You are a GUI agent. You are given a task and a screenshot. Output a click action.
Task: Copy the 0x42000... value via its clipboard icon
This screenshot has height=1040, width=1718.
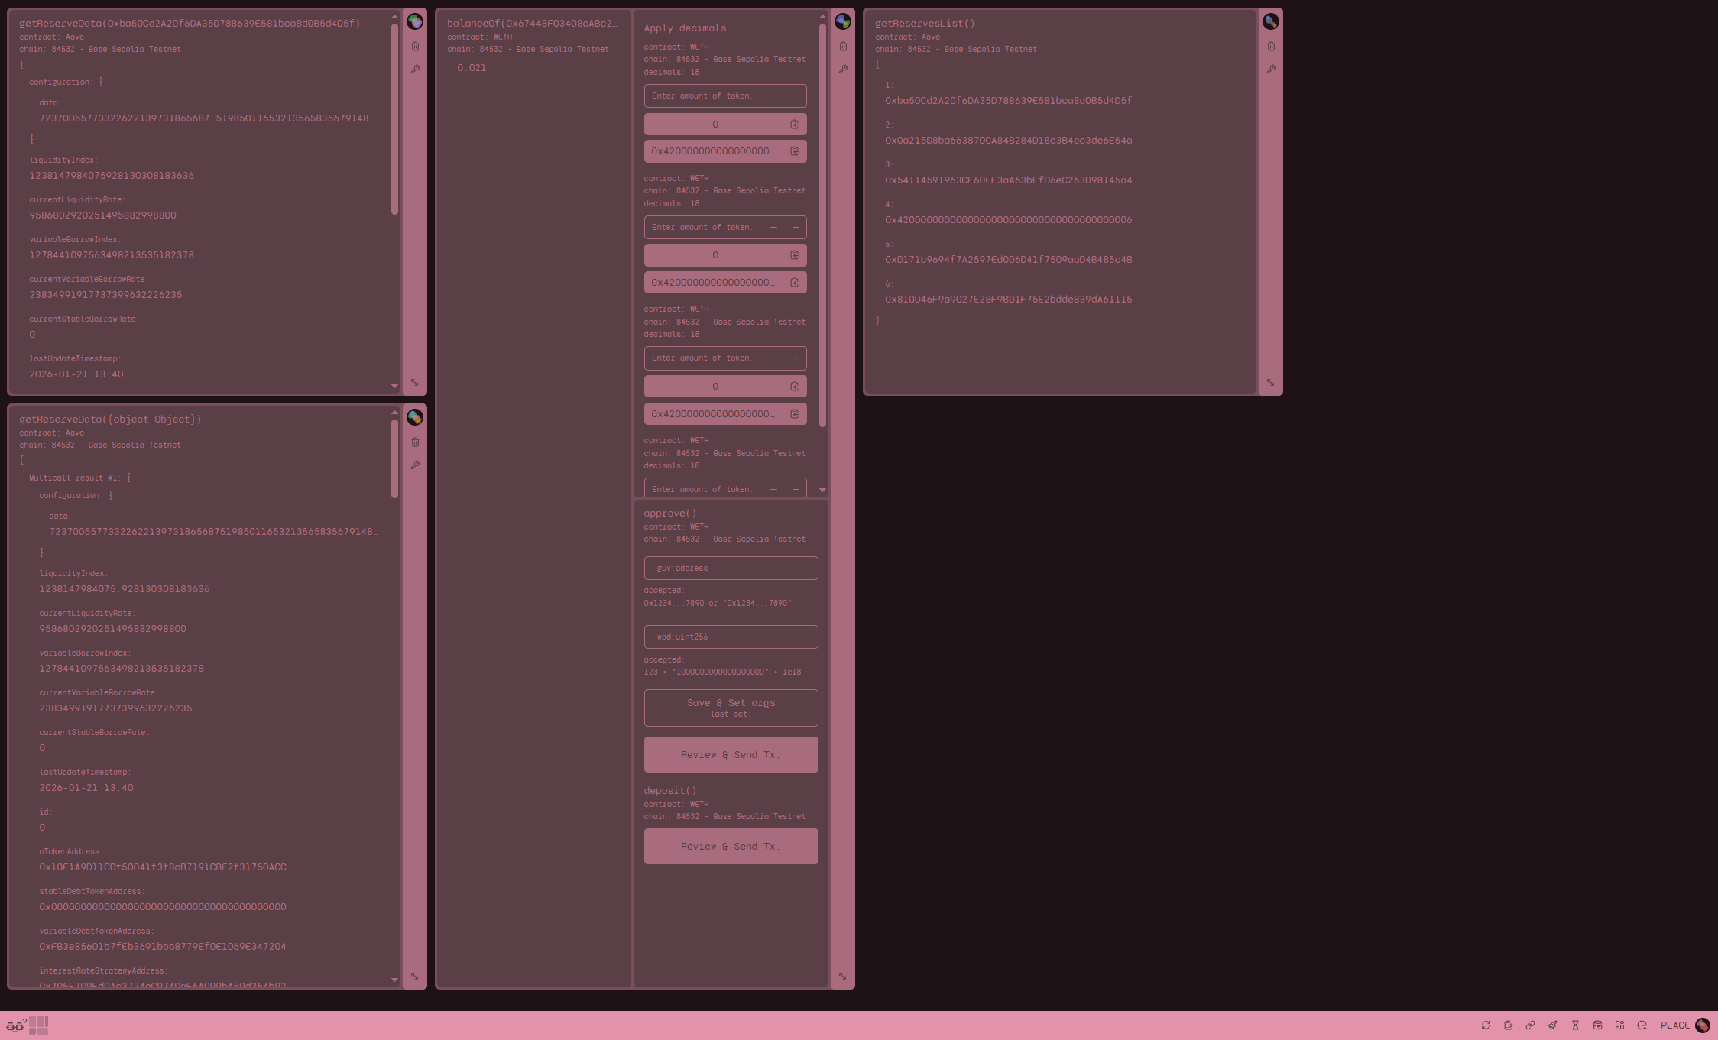coord(794,151)
